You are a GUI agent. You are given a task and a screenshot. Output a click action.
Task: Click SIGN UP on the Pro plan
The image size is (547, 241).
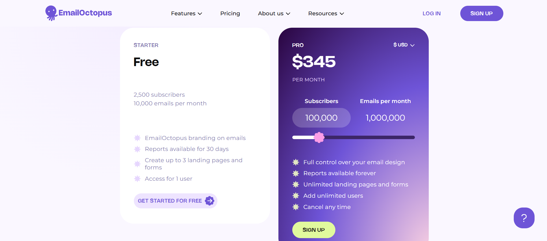point(313,230)
